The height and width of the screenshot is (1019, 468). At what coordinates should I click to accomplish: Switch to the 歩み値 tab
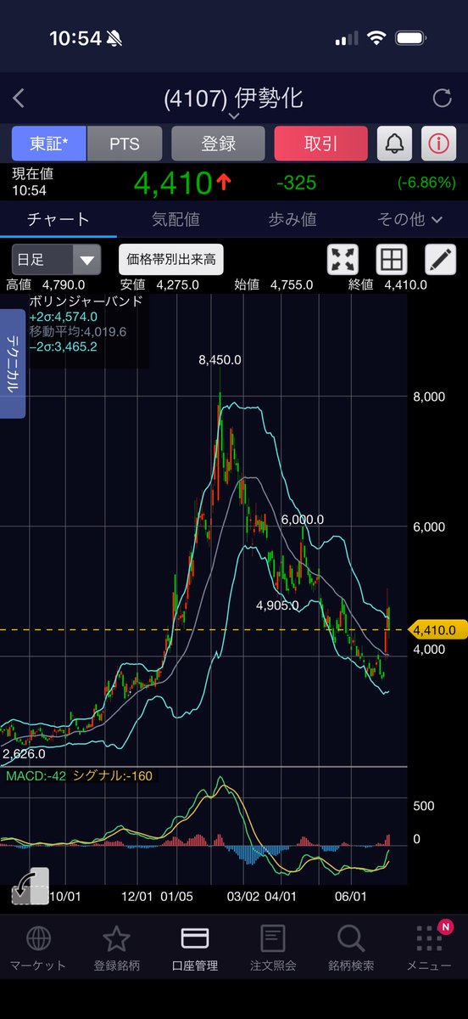pos(292,219)
